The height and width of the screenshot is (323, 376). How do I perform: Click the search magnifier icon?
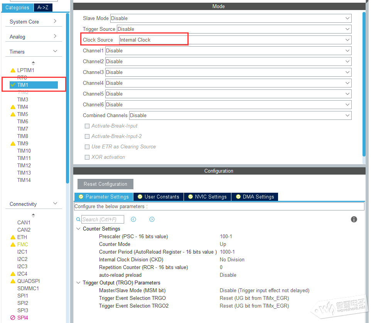78,219
